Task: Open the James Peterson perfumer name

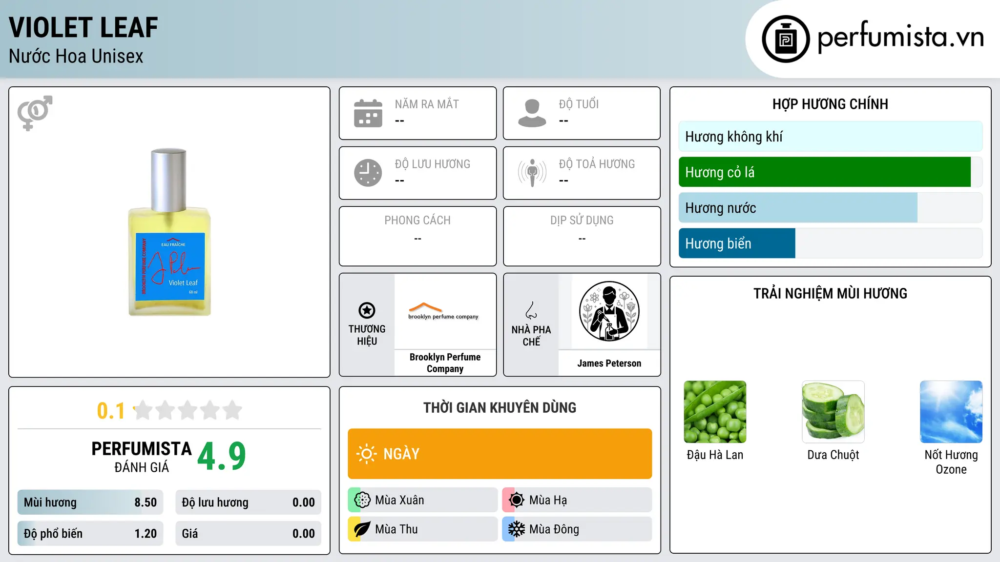Action: click(x=609, y=363)
